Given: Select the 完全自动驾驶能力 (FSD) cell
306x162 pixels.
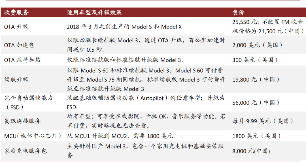Looking at the screenshot, I should [29, 102].
